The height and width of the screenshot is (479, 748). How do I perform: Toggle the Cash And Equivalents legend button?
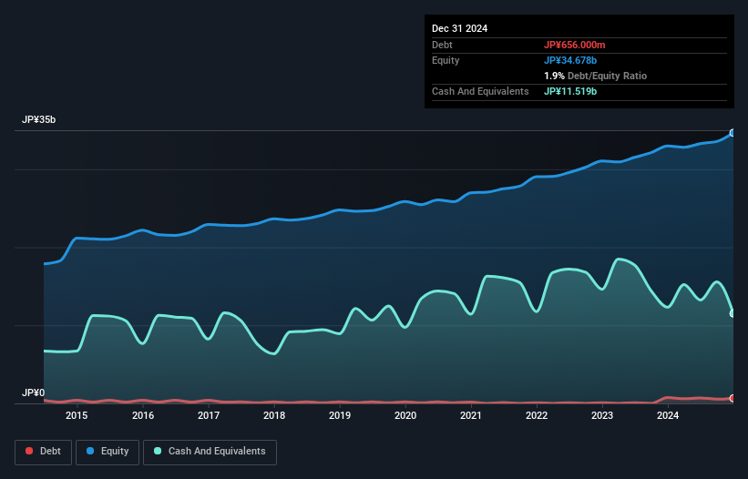point(210,452)
